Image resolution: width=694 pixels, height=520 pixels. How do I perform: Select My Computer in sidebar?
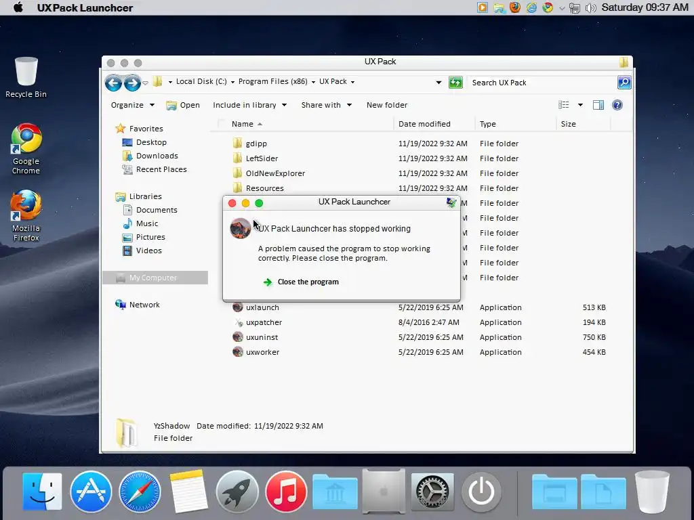click(x=155, y=278)
